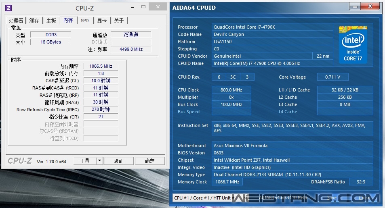Switch to the 显卡 tab
Image resolution: width=385 pixels, height=208 pixels.
(x=102, y=21)
